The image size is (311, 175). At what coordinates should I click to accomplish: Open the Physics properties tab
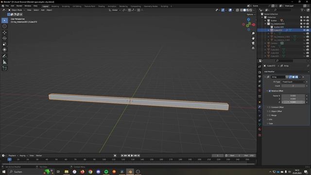pyautogui.click(x=259, y=116)
